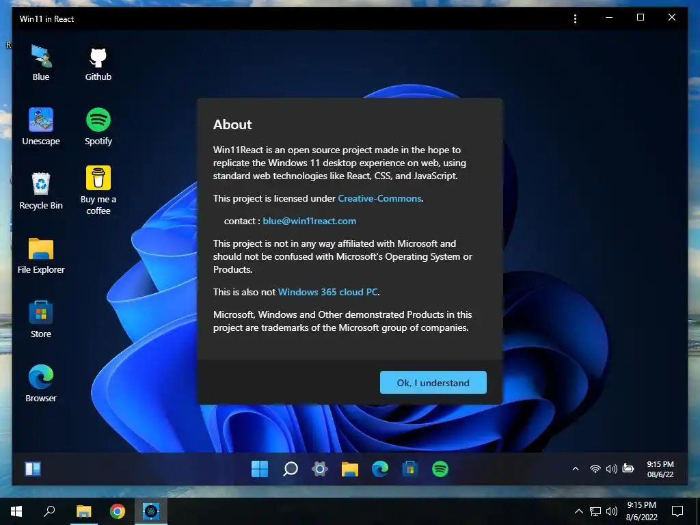
Task: Click the volume icon in Win11 tray
Action: (612, 469)
